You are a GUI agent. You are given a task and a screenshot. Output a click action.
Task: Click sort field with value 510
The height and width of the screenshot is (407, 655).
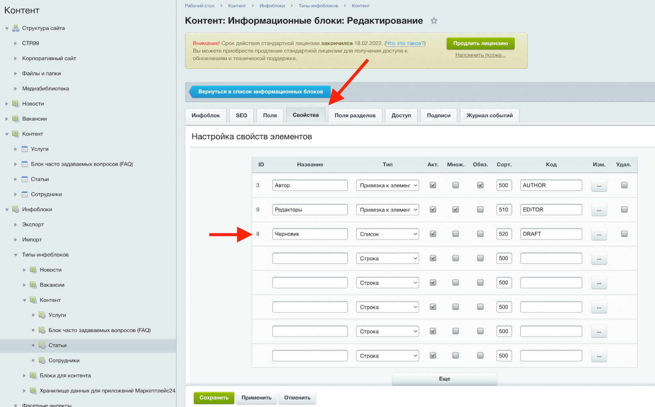[504, 209]
